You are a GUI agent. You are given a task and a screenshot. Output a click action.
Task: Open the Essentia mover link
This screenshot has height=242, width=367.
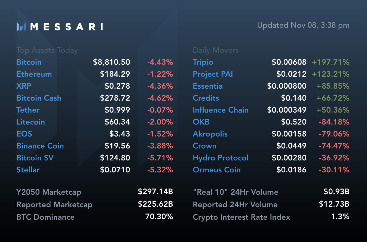pos(208,86)
